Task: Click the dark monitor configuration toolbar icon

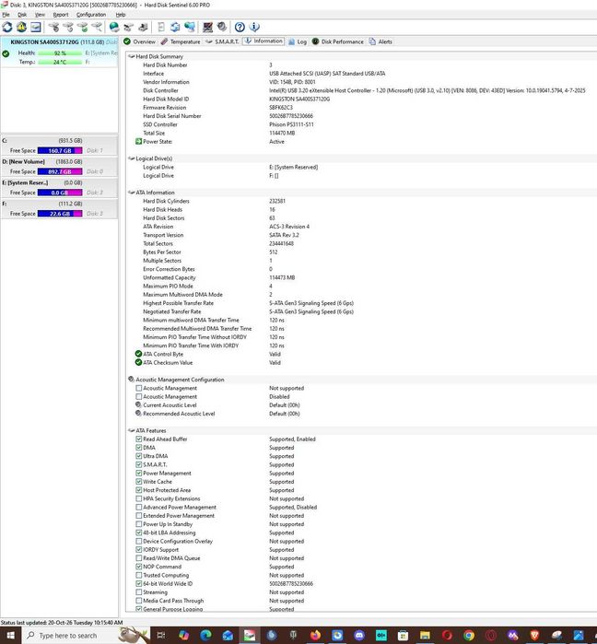Action: click(208, 27)
